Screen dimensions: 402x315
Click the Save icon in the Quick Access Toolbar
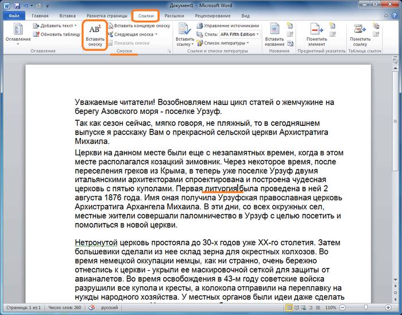[17, 5]
